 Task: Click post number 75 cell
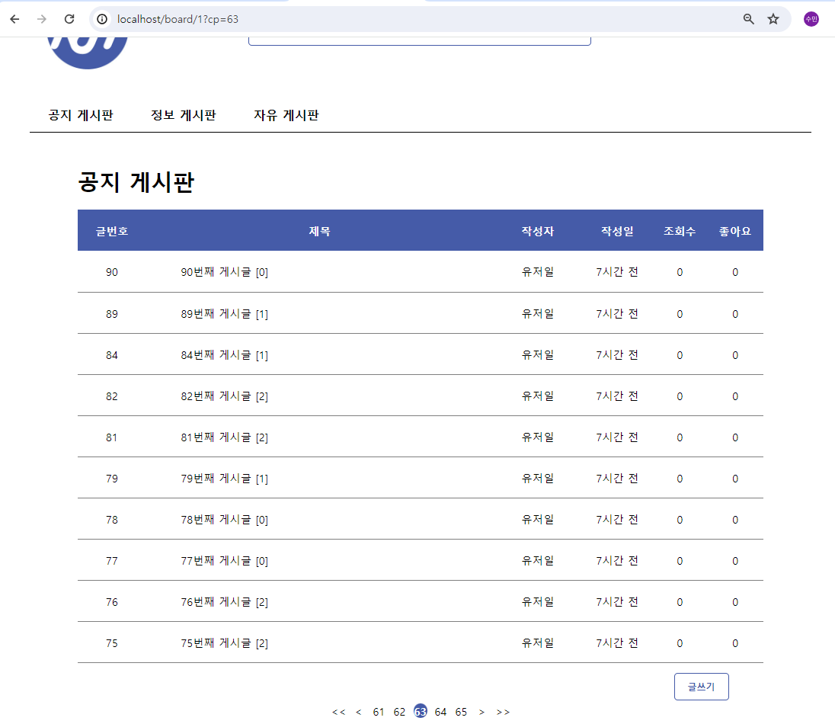112,643
